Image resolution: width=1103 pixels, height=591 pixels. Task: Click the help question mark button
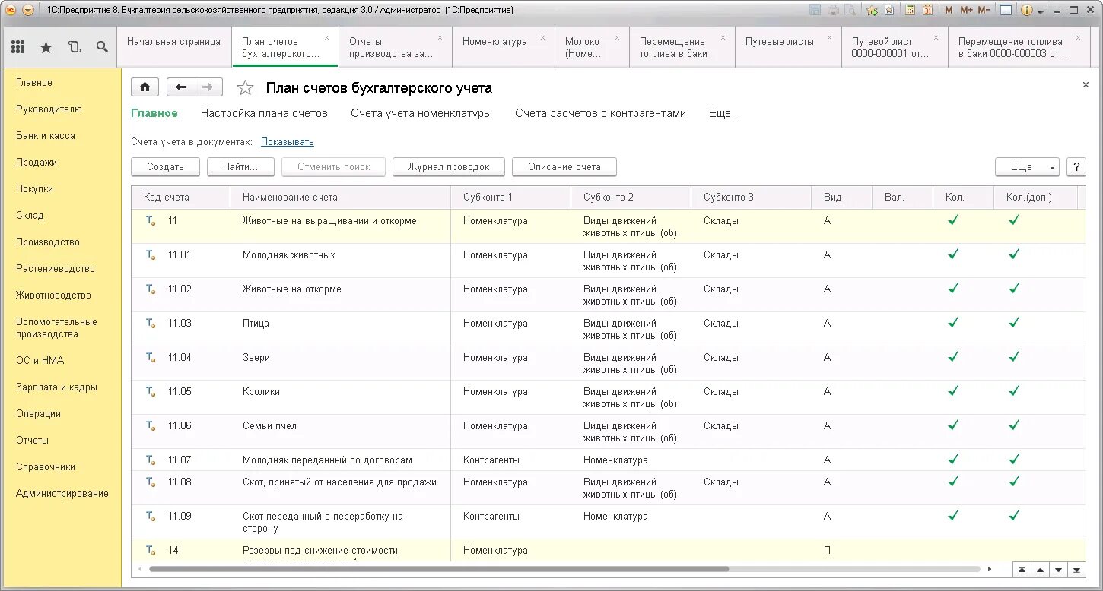(1076, 167)
